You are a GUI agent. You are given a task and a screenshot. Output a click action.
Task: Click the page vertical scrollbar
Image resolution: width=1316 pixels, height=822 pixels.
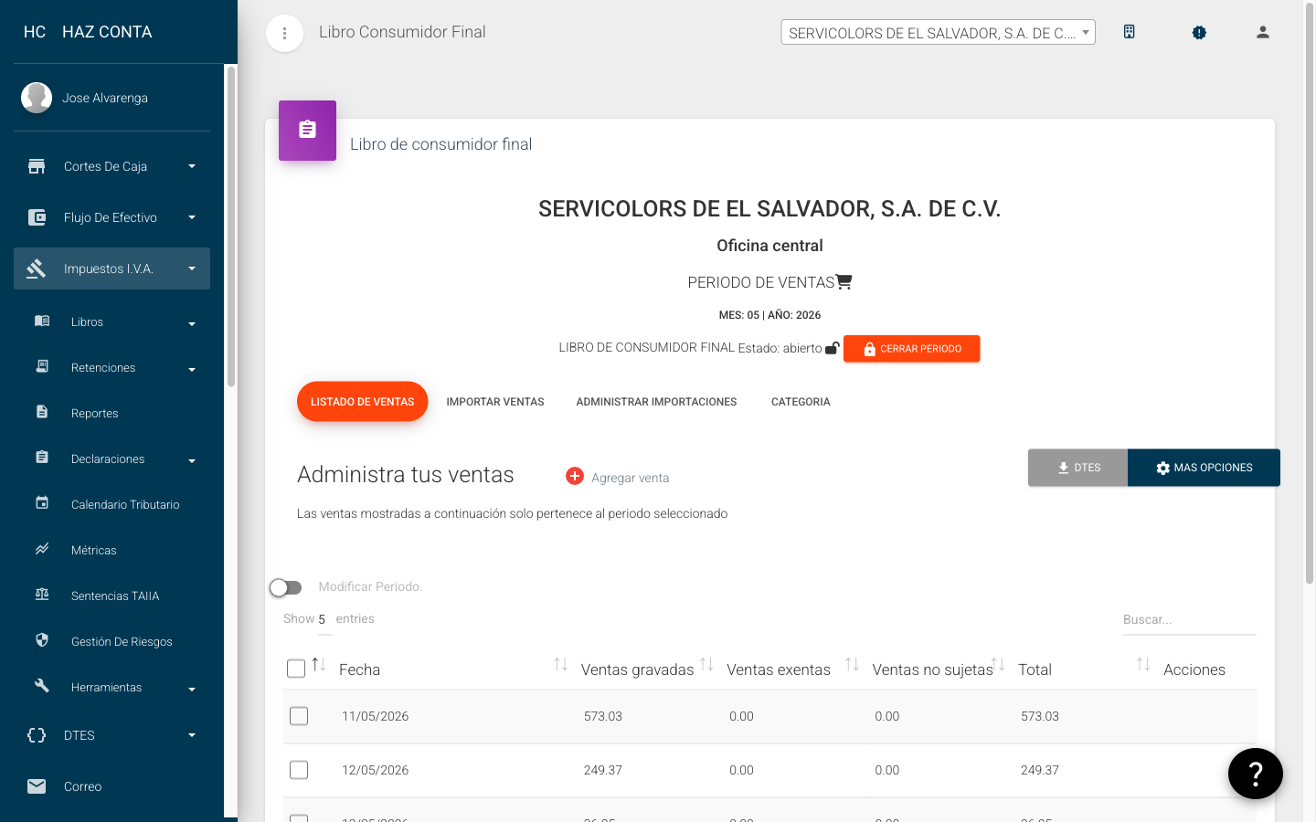(1309, 292)
